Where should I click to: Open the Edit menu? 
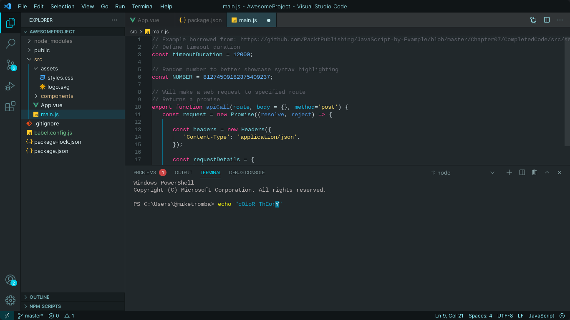tap(39, 6)
